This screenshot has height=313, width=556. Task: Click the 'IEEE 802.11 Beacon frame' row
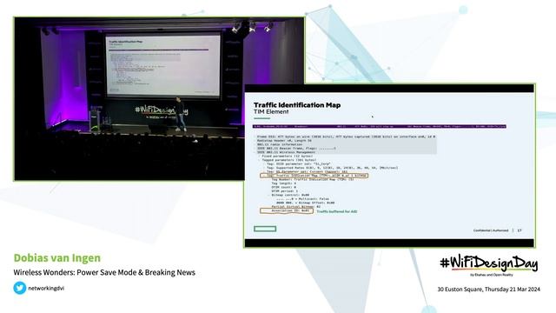(296, 149)
